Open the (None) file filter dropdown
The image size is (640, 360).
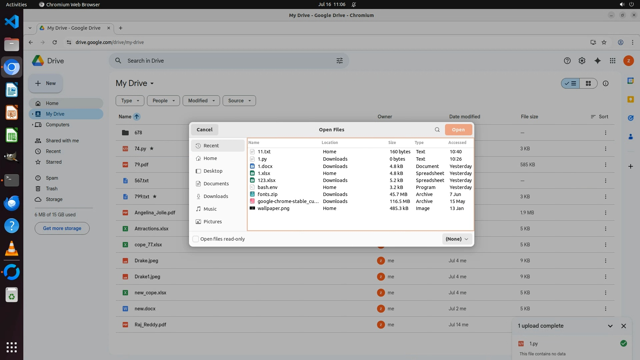point(457,239)
